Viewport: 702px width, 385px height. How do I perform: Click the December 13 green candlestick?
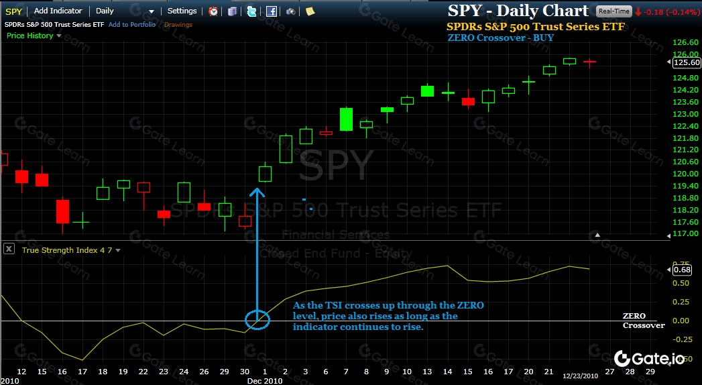[428, 91]
